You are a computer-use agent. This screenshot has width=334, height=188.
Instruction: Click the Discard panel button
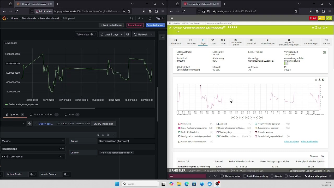coord(135,25)
